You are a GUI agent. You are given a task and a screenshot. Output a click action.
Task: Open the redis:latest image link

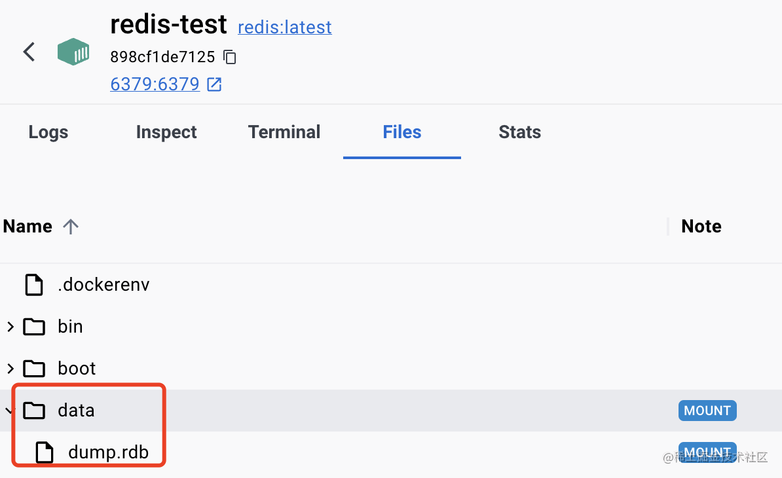point(284,28)
